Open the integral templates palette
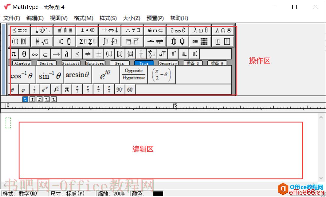The width and height of the screenshot is (326, 197). pyautogui.click(x=111, y=42)
